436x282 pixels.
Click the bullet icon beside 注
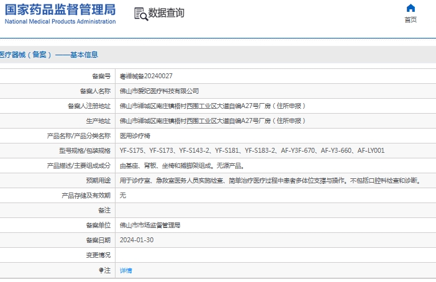[x=101, y=270]
